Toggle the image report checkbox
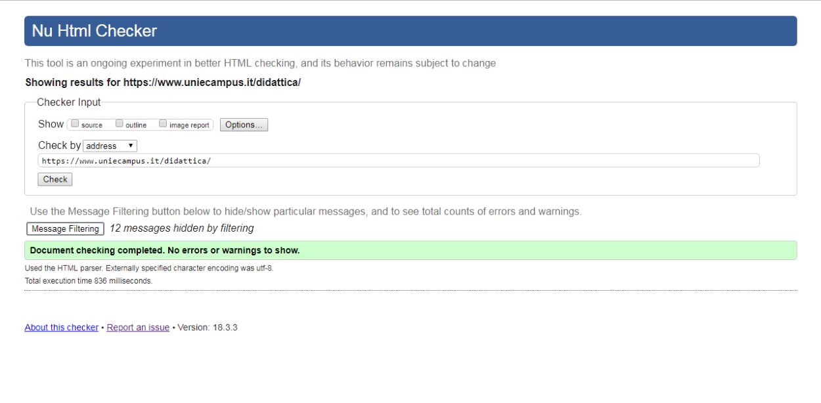This screenshot has width=821, height=403. point(163,123)
